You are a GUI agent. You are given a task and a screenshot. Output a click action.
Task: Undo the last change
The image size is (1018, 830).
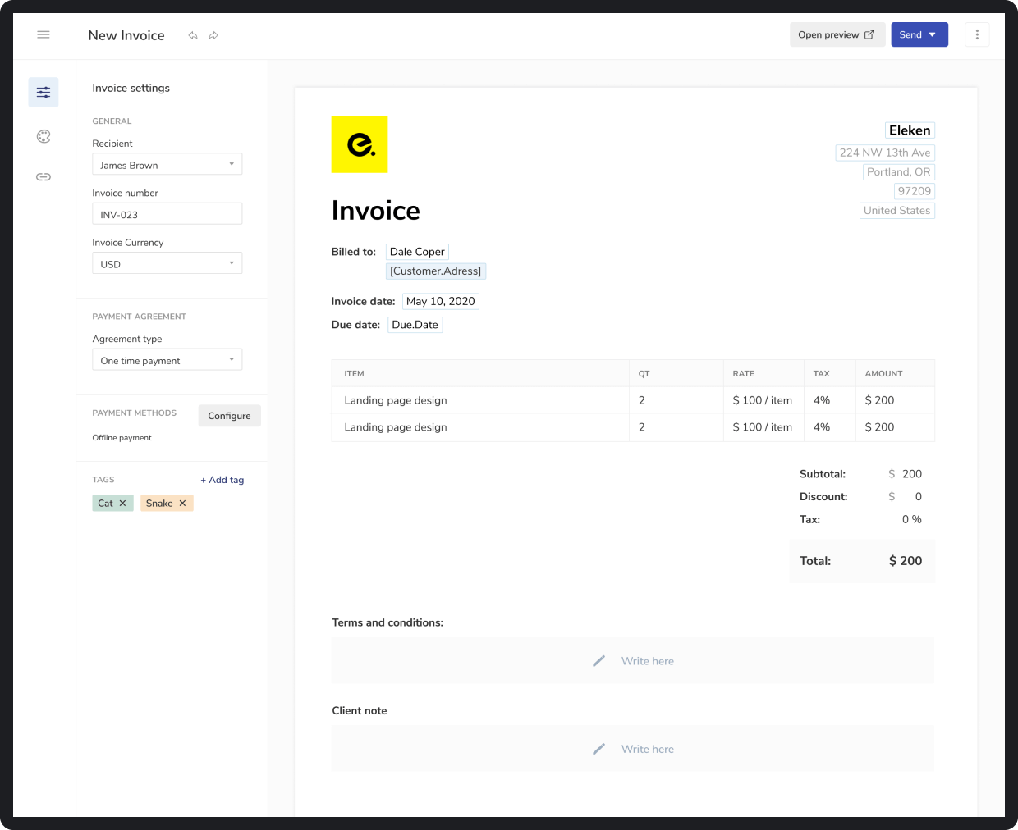[193, 35]
